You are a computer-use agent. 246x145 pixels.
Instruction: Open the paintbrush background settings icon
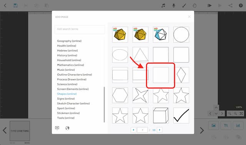[184, 6]
